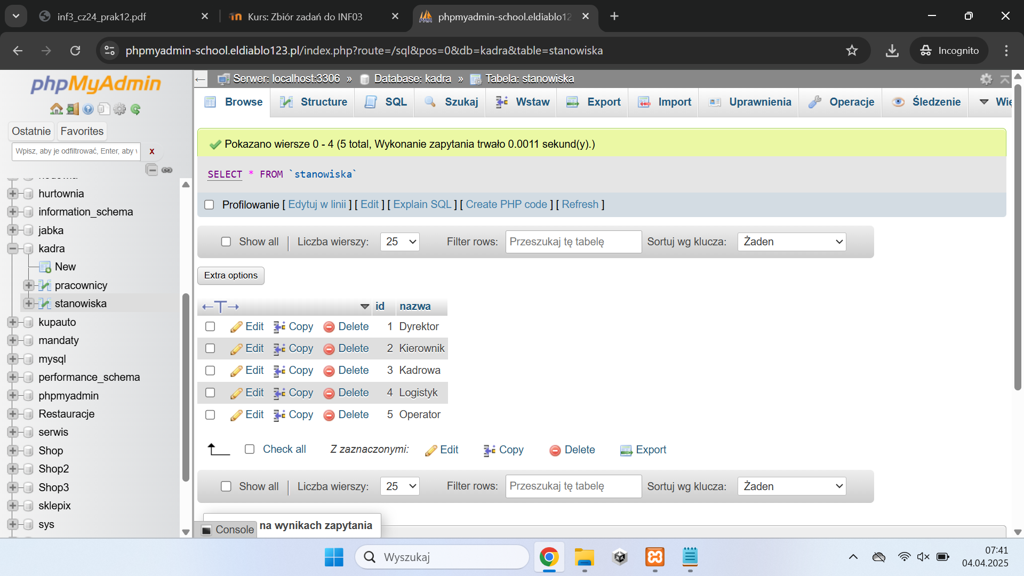
Task: Open phpMyAdmin documentation help icon
Action: pos(88,109)
